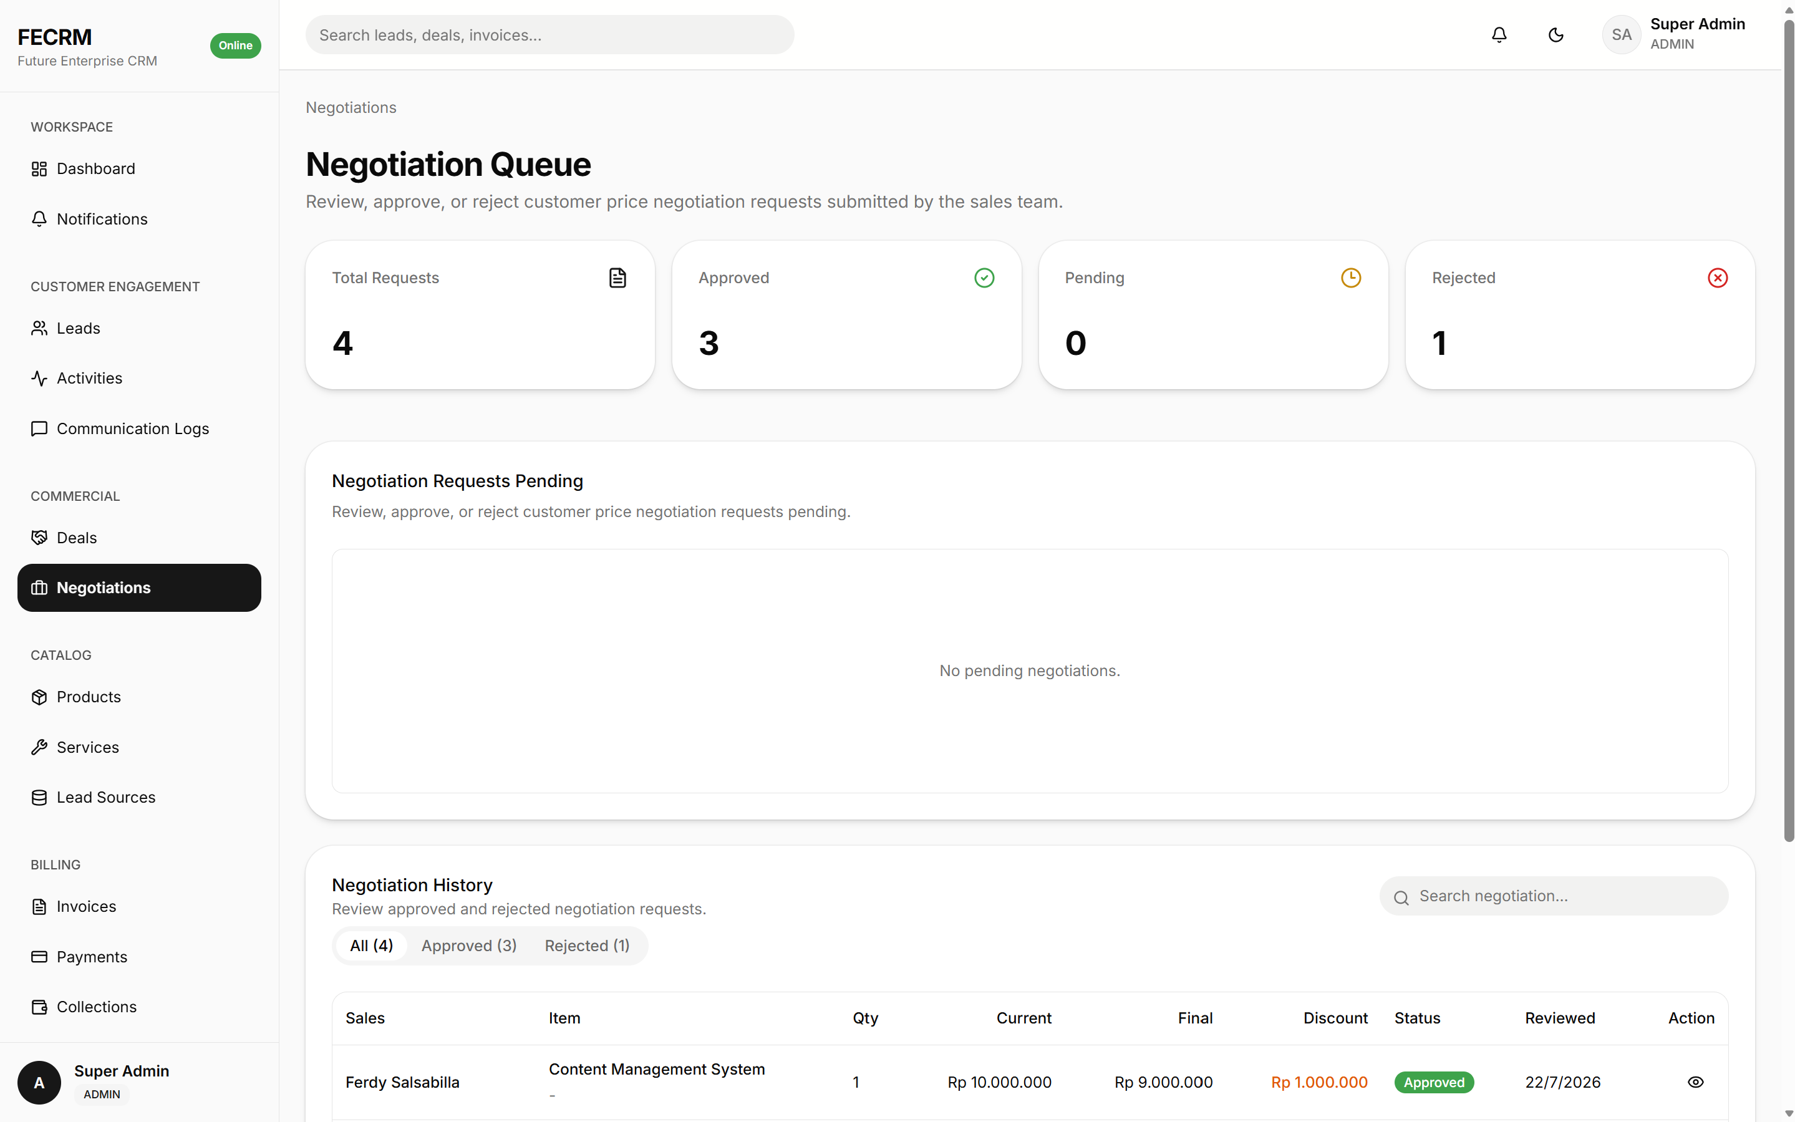Click the Negotiation History heading
Viewport: 1795px width, 1122px height.
point(412,885)
